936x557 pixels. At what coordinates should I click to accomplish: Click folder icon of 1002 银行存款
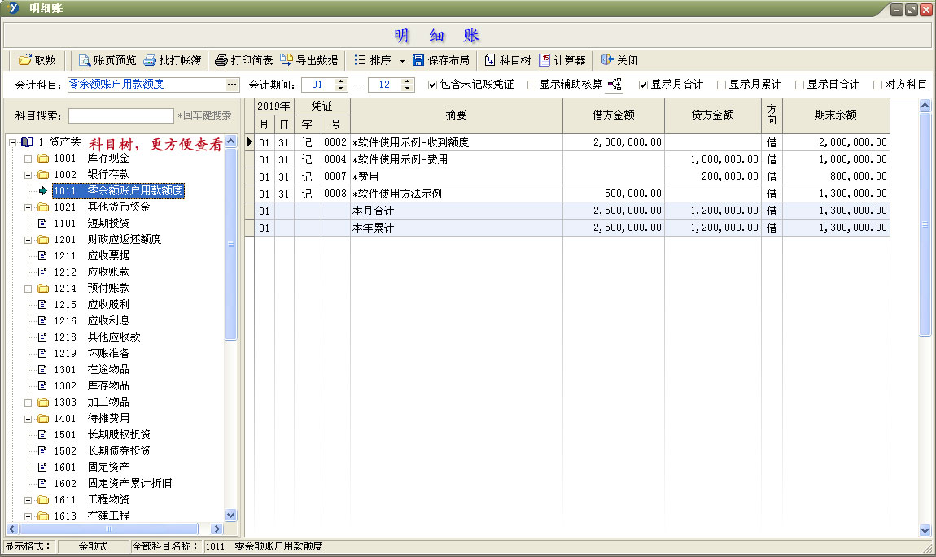(x=43, y=174)
